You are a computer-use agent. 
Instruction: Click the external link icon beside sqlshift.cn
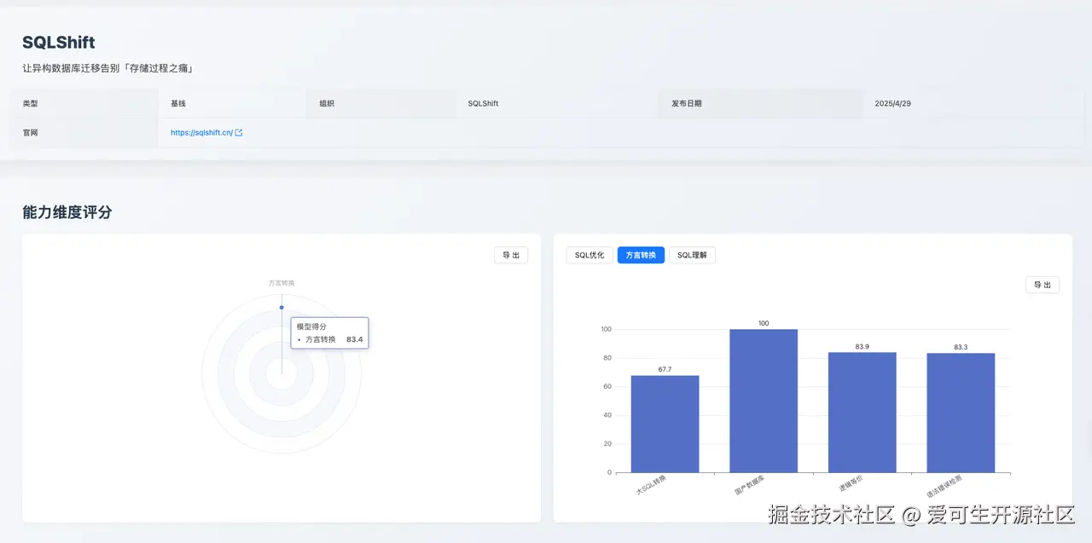tap(239, 133)
